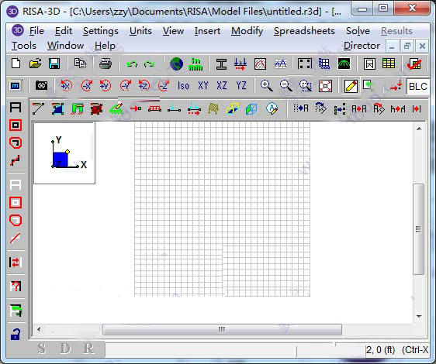This screenshot has height=364, width=436.
Task: Activate box zoom tool
Action: tap(306, 86)
